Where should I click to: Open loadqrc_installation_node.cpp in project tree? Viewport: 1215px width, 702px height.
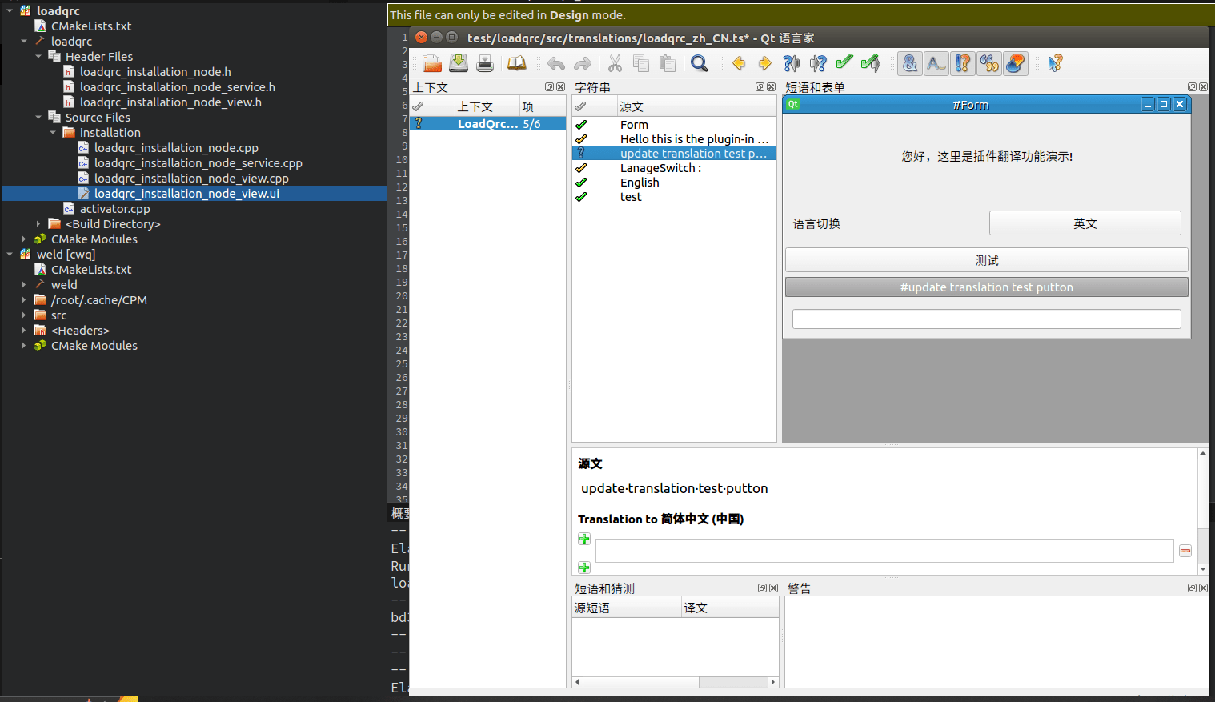pyautogui.click(x=176, y=148)
